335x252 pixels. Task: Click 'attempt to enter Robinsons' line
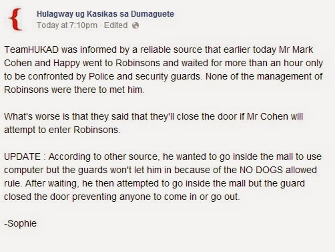(62, 130)
